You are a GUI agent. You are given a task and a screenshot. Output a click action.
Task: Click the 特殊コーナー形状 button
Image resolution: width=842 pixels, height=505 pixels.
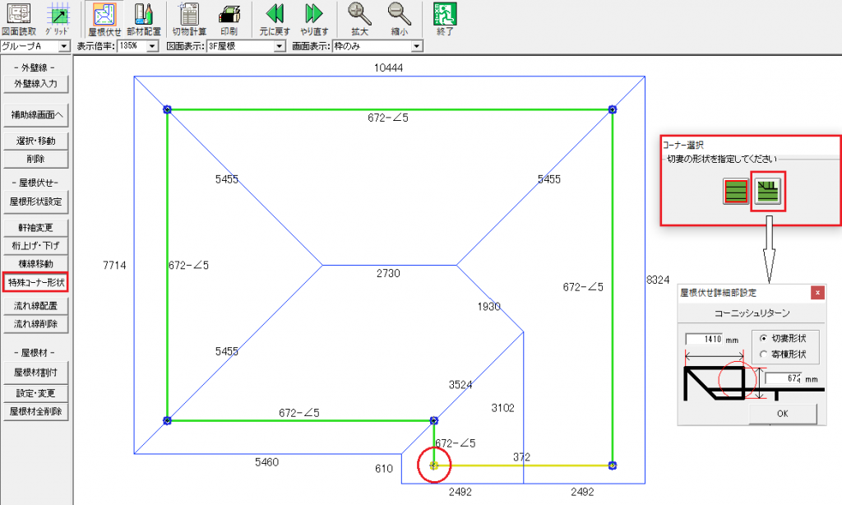point(35,283)
